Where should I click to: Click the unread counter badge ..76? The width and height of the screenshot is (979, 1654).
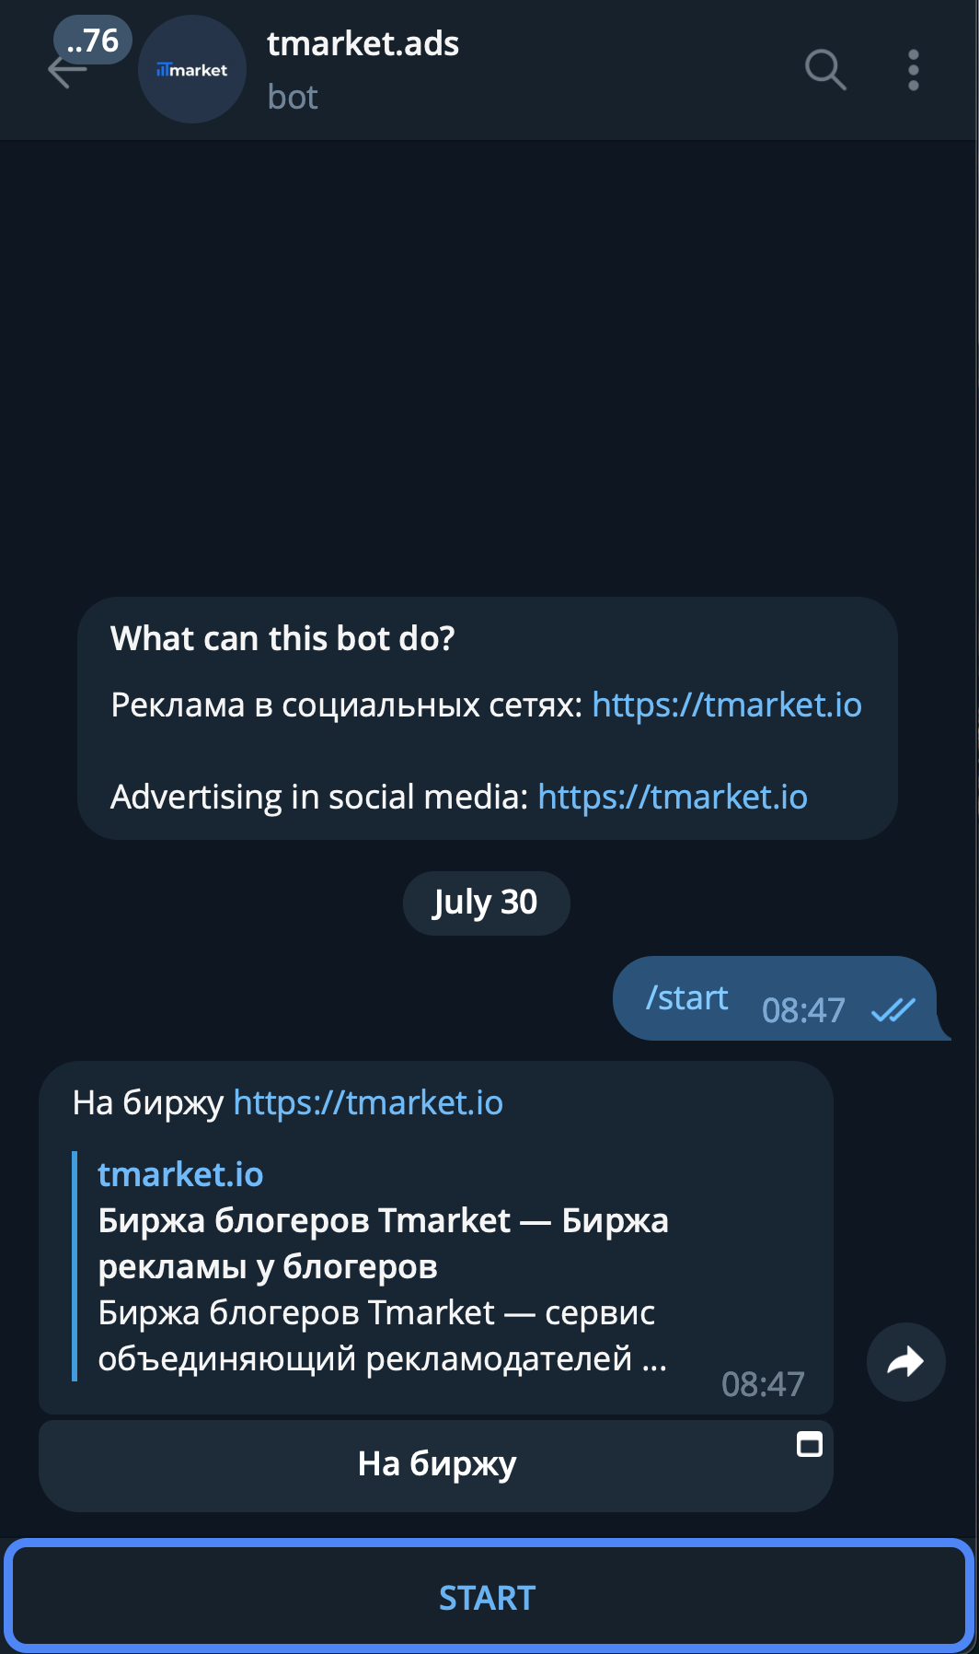pyautogui.click(x=93, y=41)
